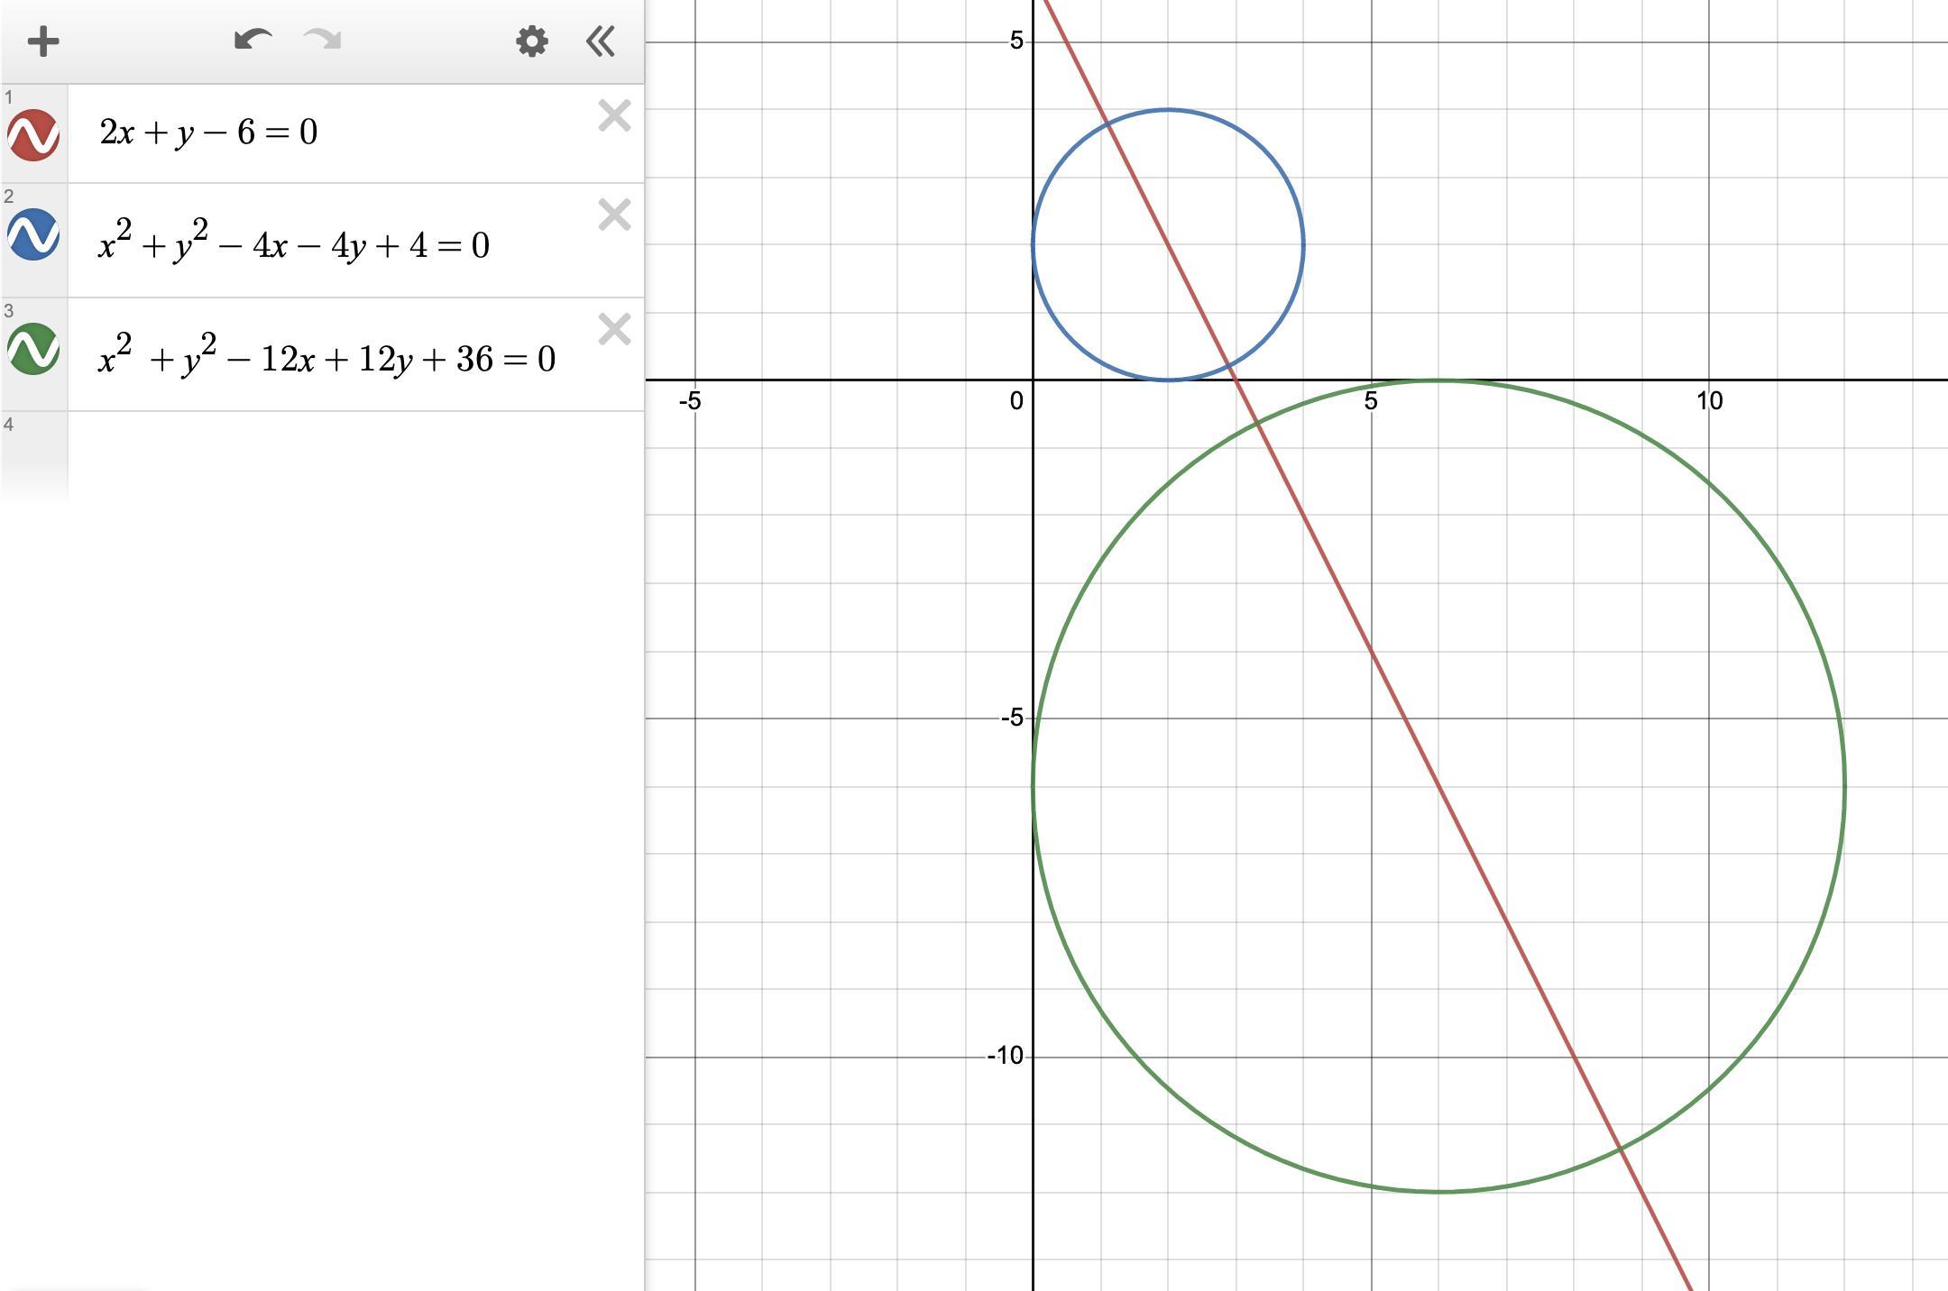Viewport: 1948px width, 1291px height.
Task: Hide the blue circle graph
Action: point(33,234)
